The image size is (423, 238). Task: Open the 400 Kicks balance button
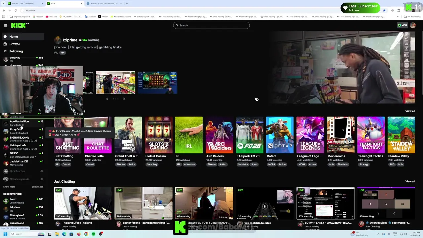(403, 25)
